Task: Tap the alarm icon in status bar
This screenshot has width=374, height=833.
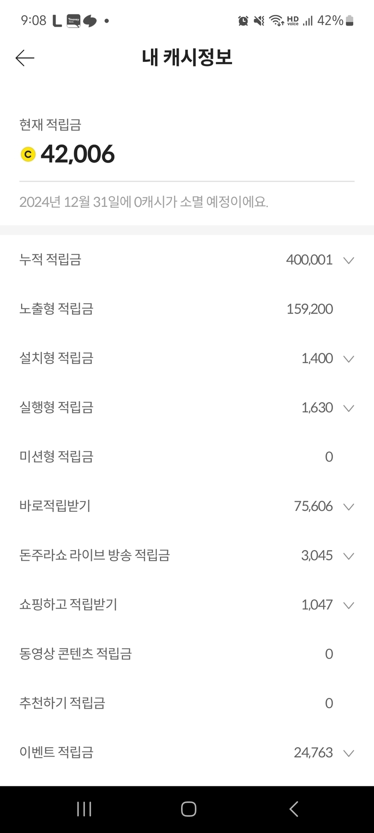Action: (x=243, y=21)
